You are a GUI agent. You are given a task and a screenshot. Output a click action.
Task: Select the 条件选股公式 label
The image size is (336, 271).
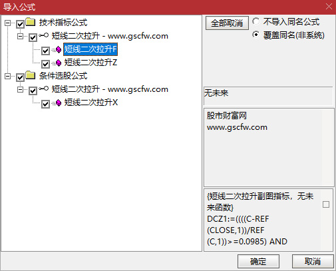tap(63, 76)
